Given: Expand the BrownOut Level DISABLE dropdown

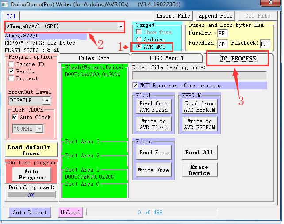Looking at the screenshot, I should 46,101.
